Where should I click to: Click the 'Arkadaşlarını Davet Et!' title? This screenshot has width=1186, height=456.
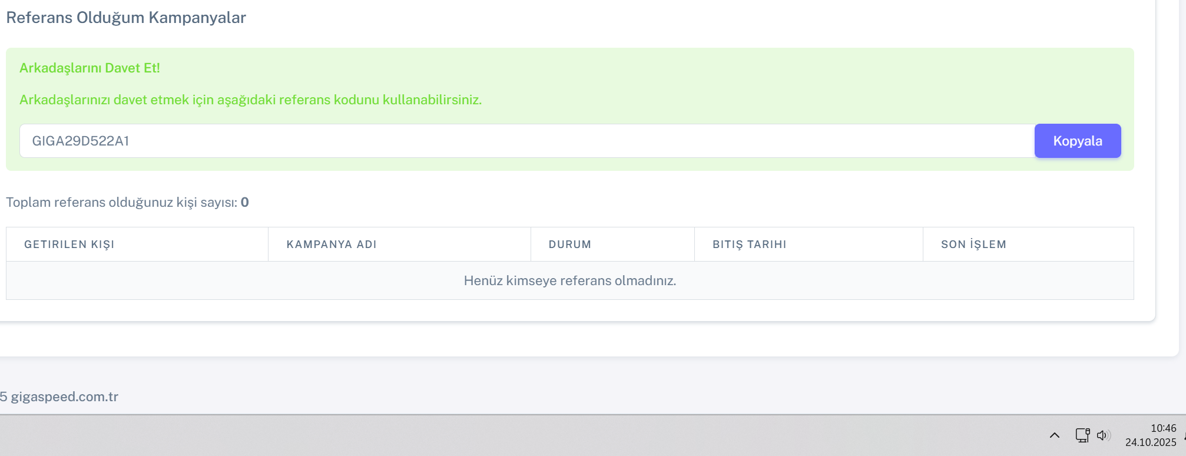[90, 68]
